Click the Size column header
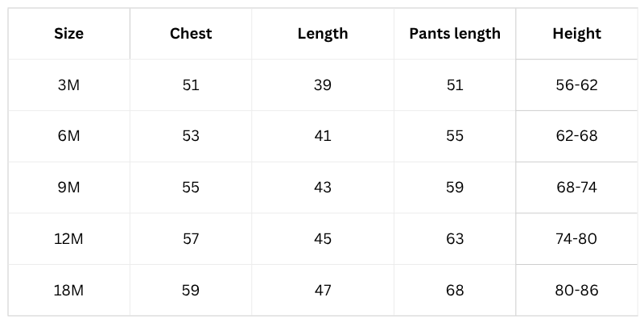644x322 pixels. click(68, 34)
